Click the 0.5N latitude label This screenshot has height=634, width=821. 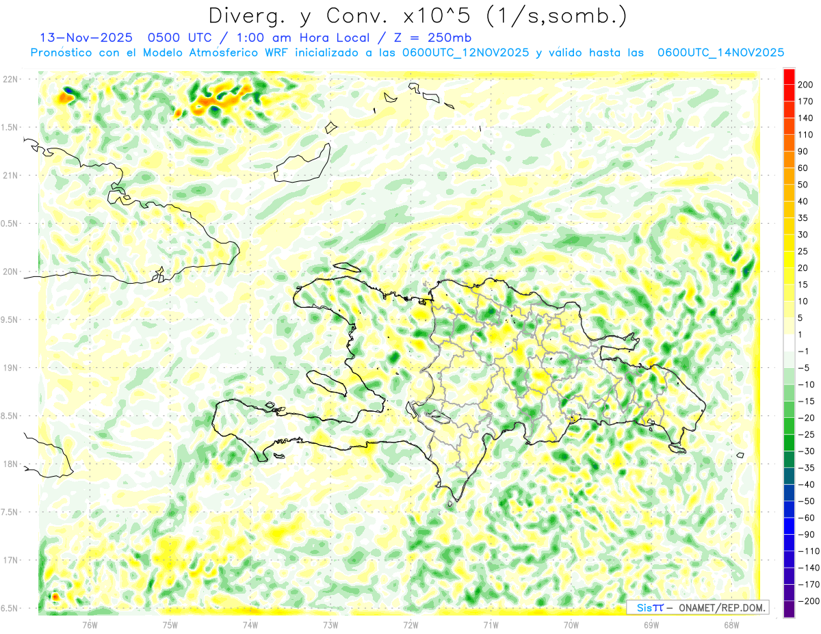[10, 224]
